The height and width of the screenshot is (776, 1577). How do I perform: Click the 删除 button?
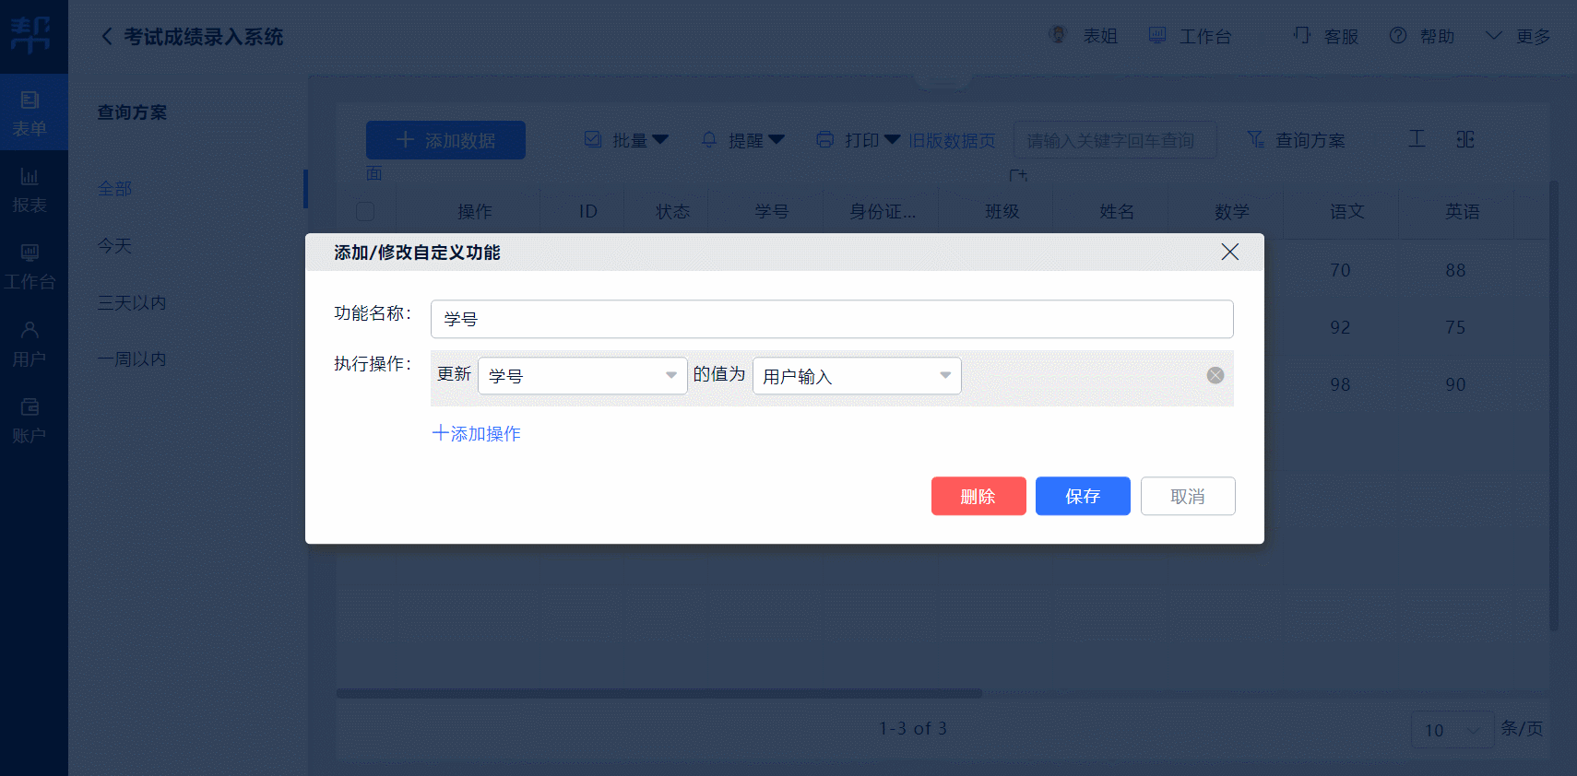[x=978, y=496]
